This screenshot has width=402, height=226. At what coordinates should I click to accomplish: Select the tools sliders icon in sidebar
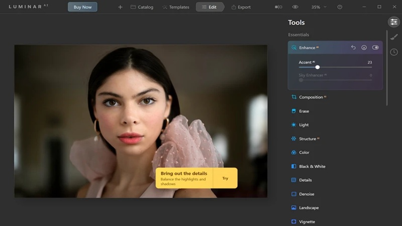394,22
